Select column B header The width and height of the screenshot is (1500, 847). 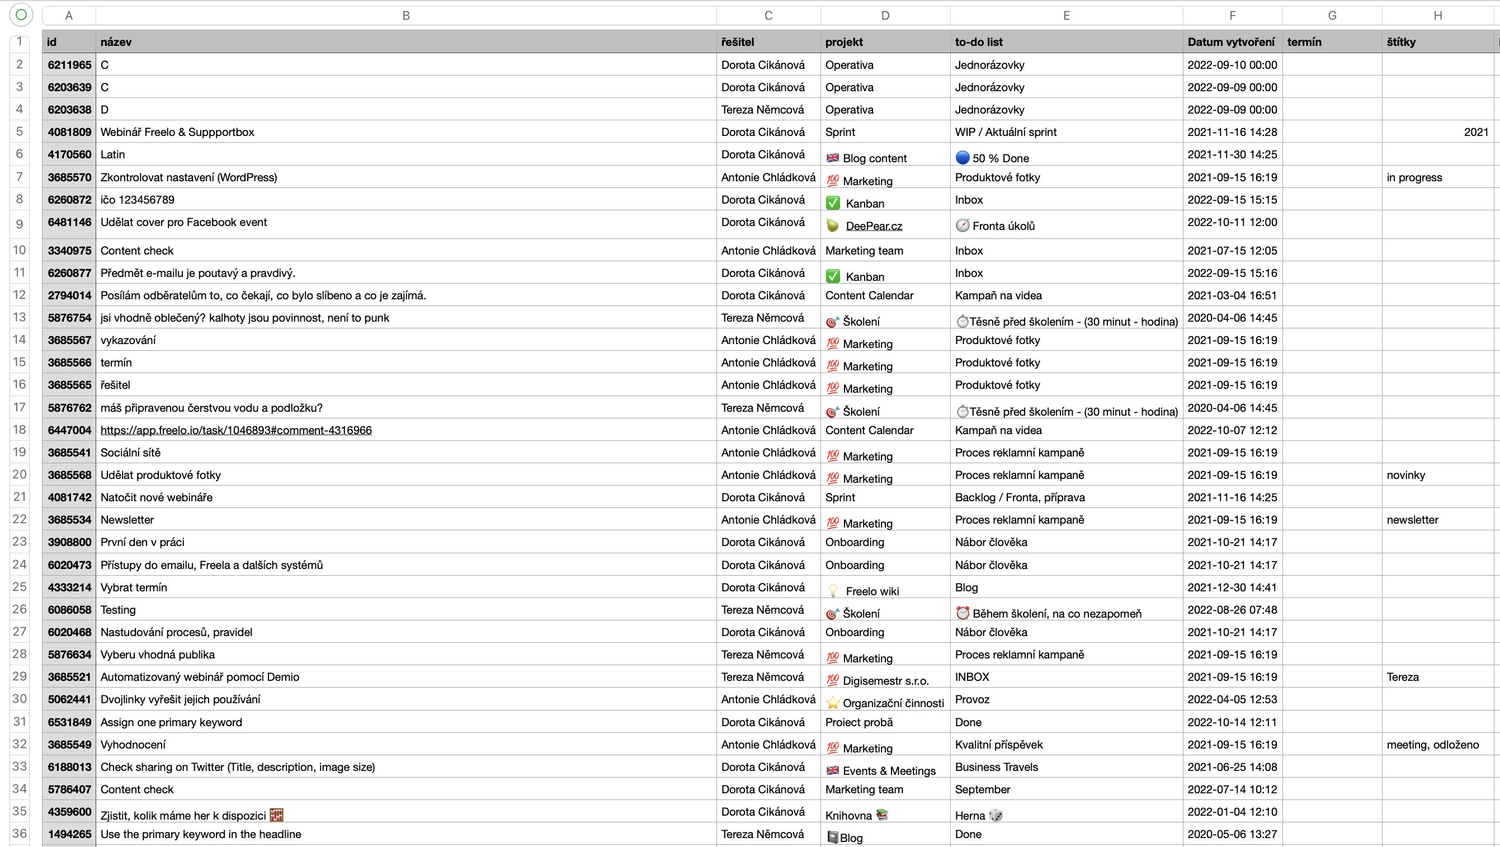tap(406, 16)
